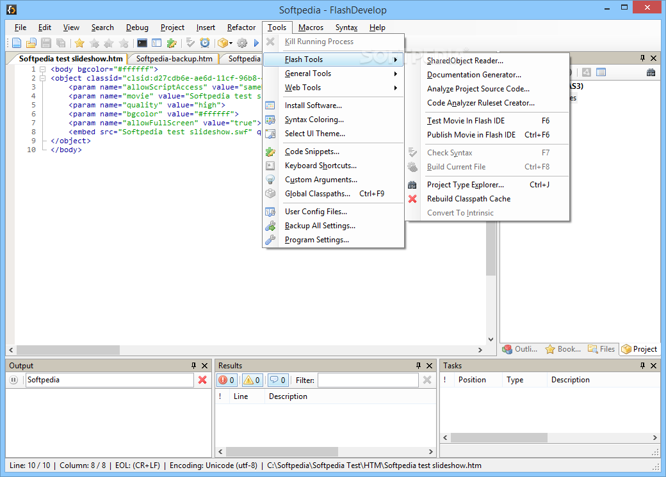Close the Output panel

pos(205,366)
